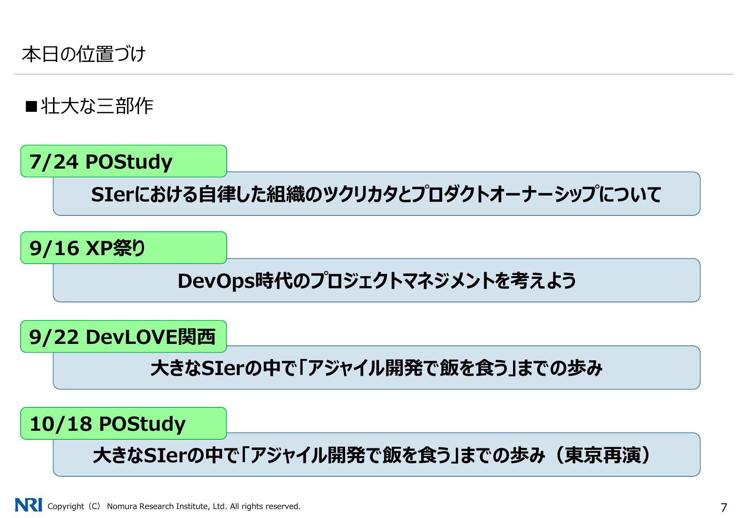Click the NRI logo in the footer

[28, 505]
